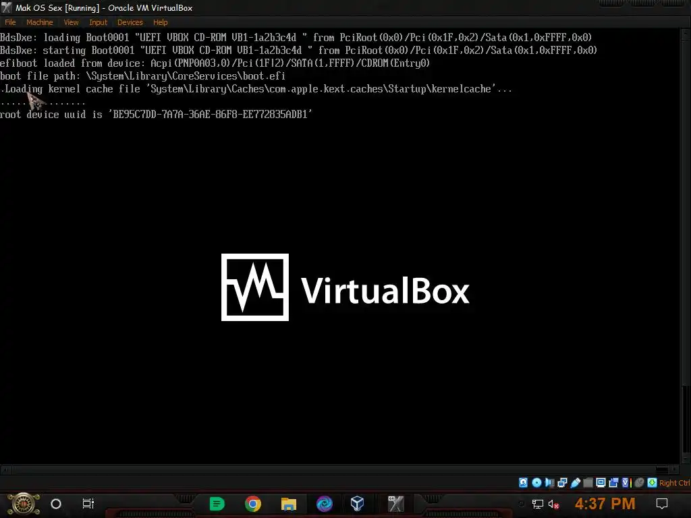Click the boot file path text line
The image size is (691, 518).
coord(143,76)
